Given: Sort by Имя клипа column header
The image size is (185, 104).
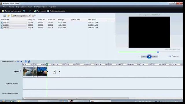Looking at the screenshot, I should click(x=5, y=20).
